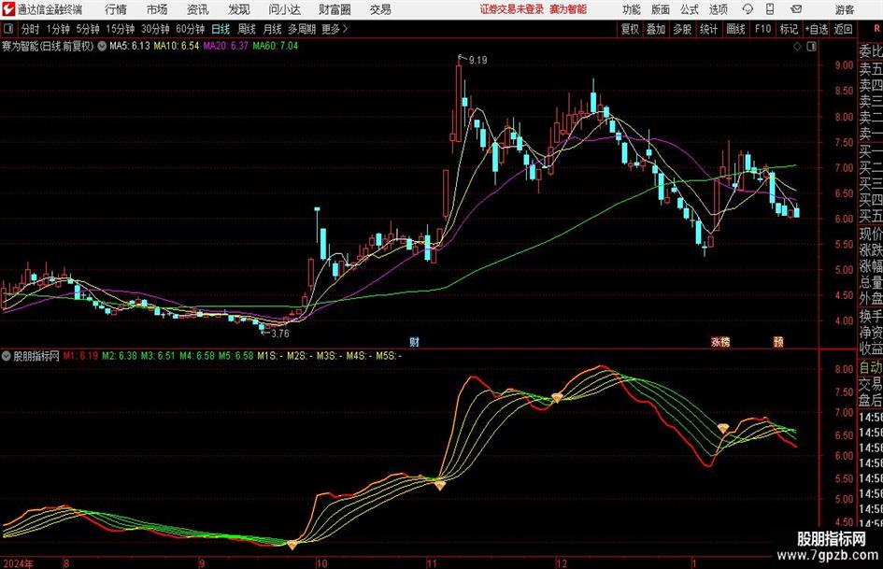Toggle the right info panel icon

[x=811, y=47]
